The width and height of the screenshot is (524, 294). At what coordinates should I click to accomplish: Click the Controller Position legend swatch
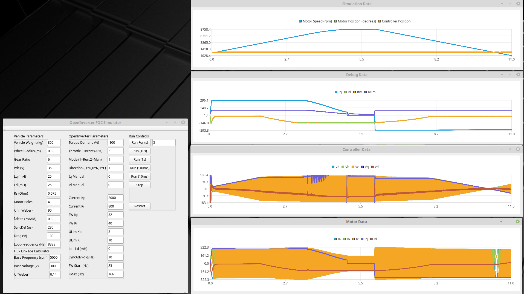[x=379, y=21]
